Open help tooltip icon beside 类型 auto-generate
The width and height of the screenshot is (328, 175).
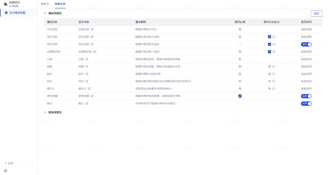274,66
